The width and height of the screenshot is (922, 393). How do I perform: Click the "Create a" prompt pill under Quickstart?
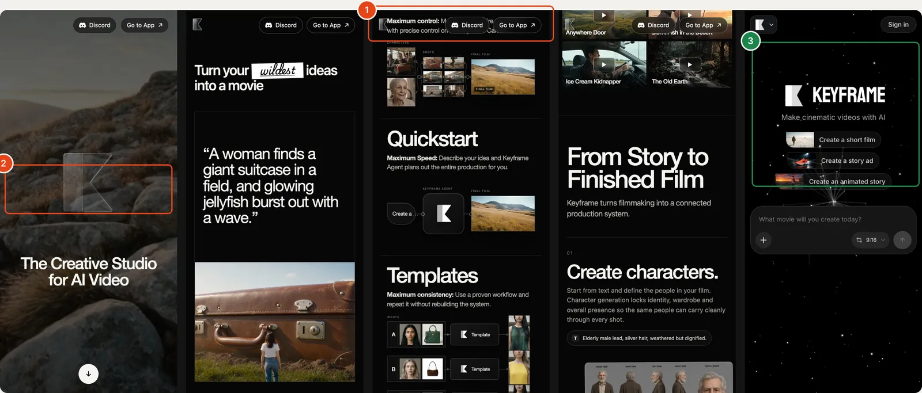402,214
